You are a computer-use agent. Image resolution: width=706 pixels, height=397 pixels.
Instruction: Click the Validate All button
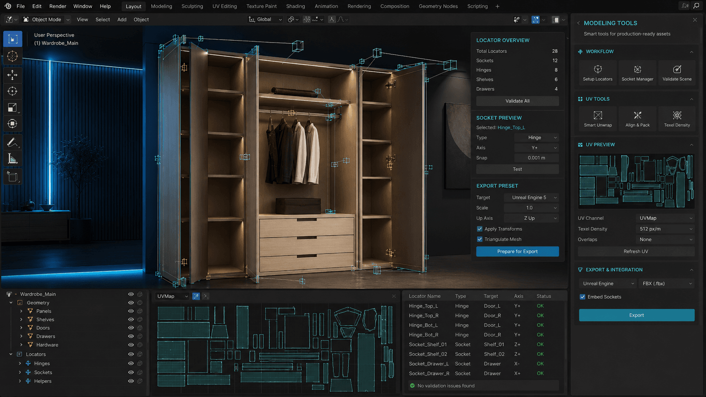tap(517, 101)
